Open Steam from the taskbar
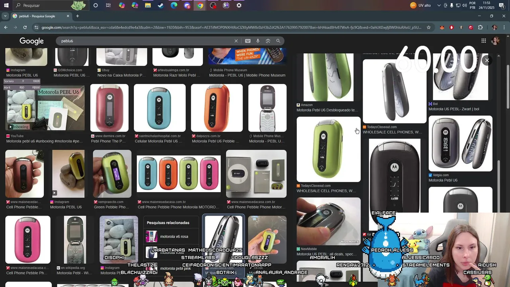The height and width of the screenshot is (287, 510). point(161,5)
